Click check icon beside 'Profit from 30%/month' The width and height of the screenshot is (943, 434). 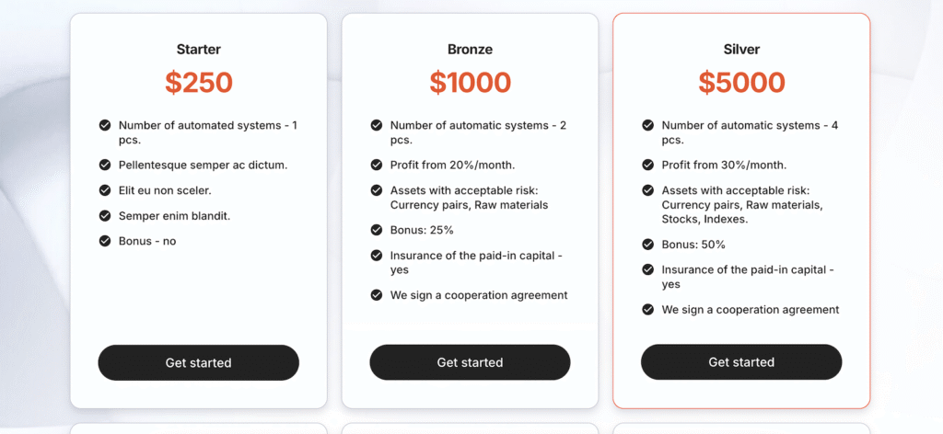[x=647, y=165]
